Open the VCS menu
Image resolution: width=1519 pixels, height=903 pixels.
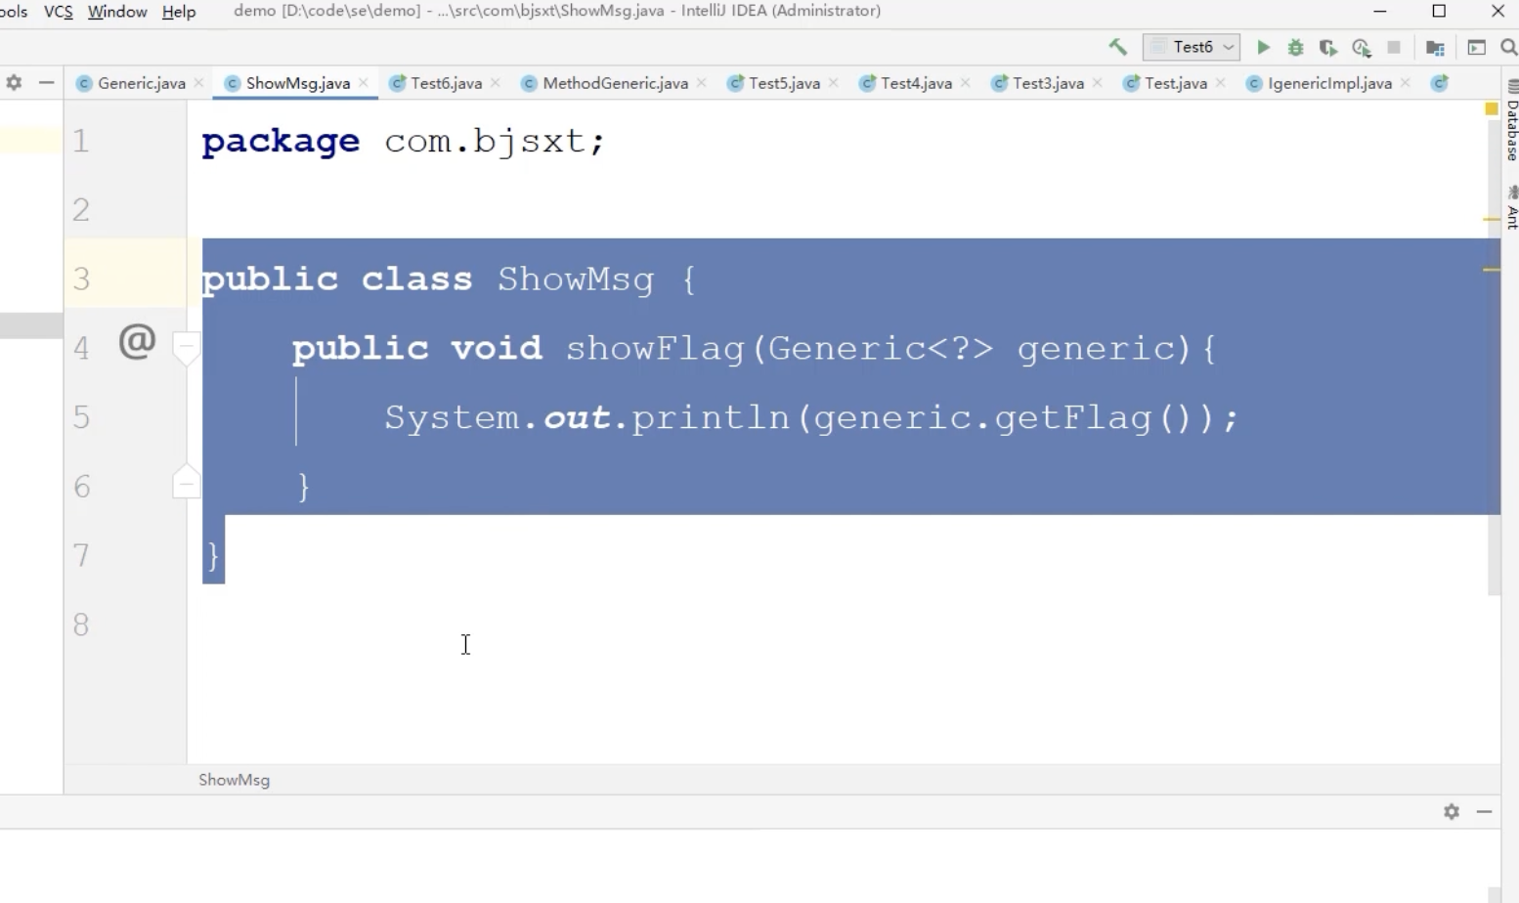(x=58, y=12)
